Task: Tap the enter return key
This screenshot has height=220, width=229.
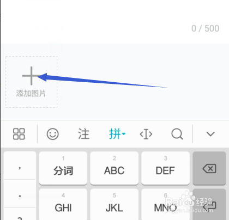Action: [x=209, y=204]
